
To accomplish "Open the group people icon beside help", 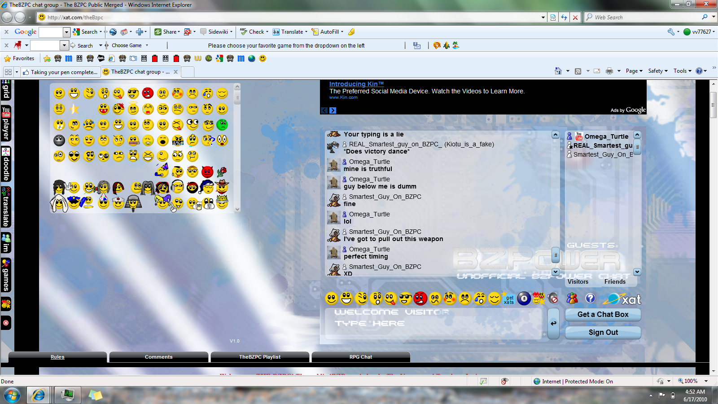I will [x=572, y=298].
